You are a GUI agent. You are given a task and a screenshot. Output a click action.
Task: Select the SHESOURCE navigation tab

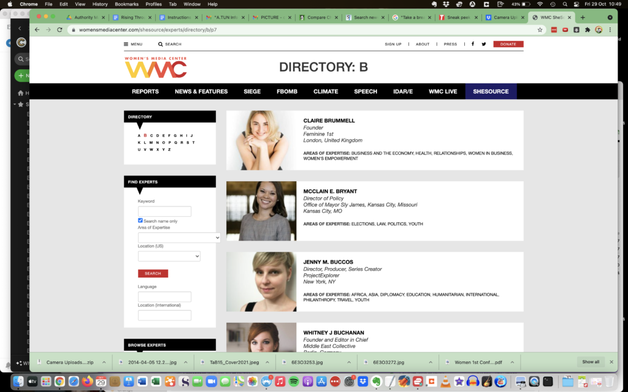(491, 91)
